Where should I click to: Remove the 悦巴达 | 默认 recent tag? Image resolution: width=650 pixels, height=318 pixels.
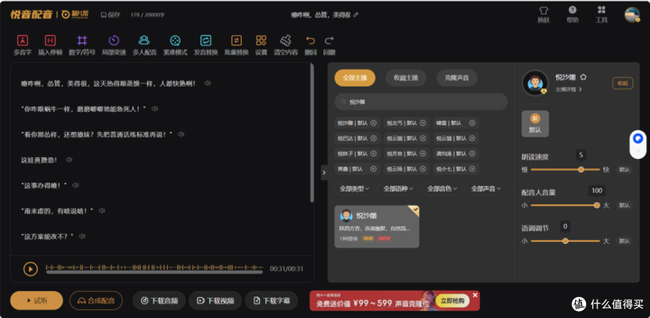click(373, 138)
